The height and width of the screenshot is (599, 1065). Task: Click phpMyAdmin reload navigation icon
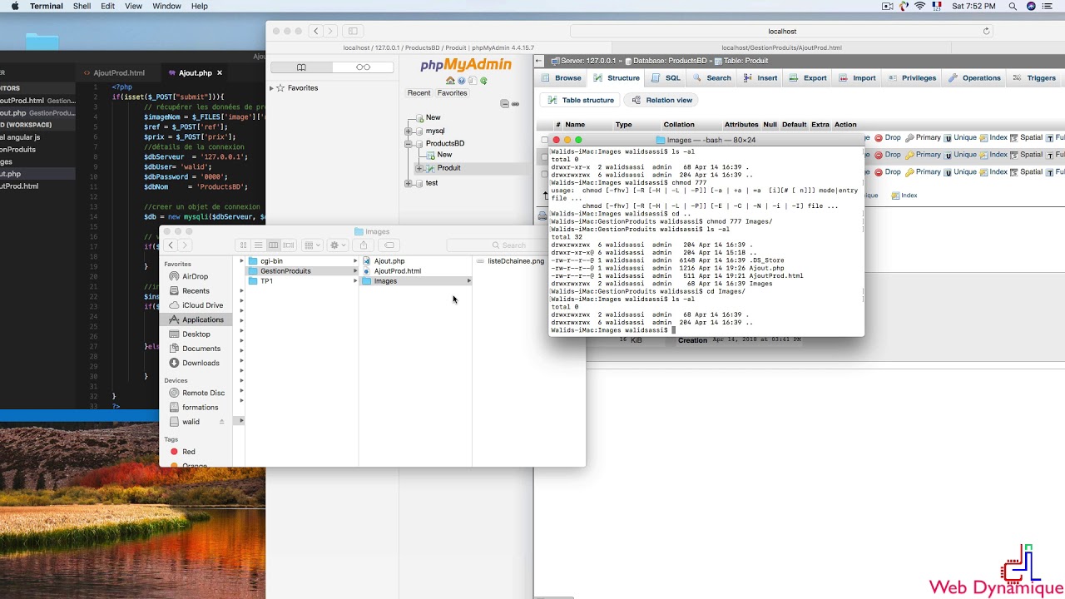483,81
